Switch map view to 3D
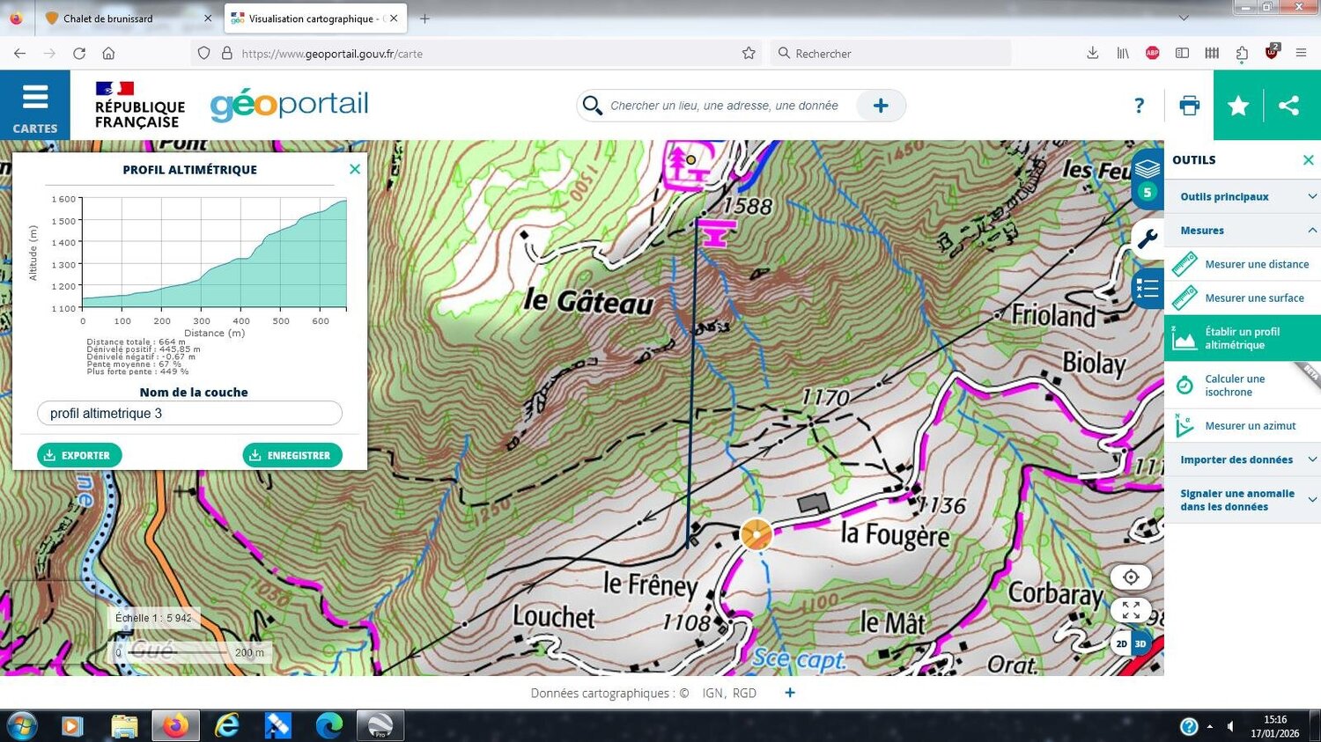Screen dimensions: 1321x742 click(x=1141, y=643)
